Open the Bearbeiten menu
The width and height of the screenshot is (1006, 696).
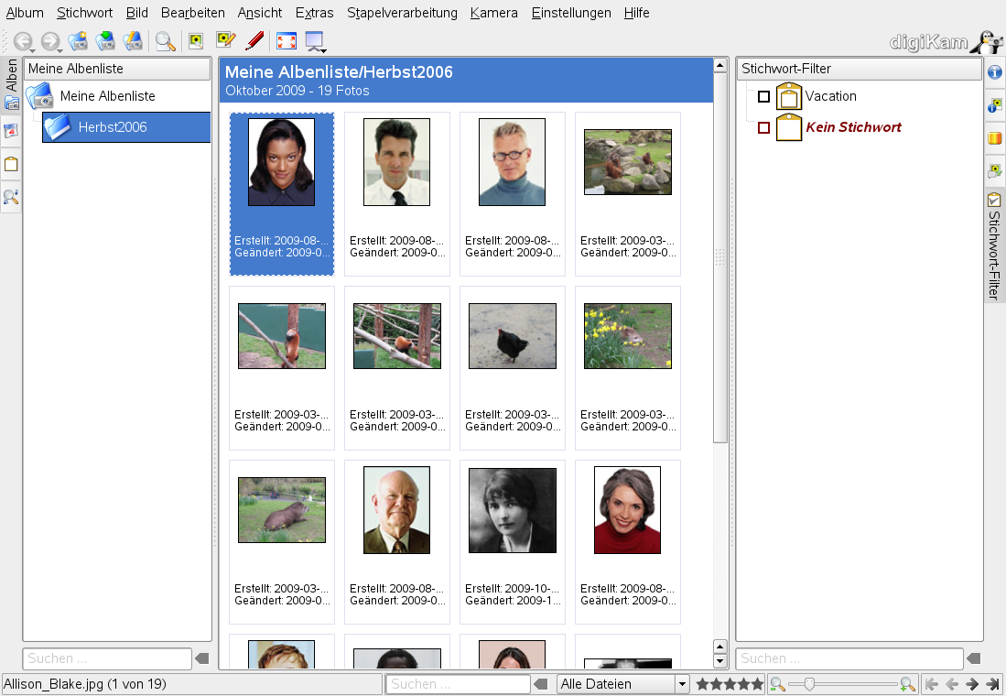click(192, 13)
